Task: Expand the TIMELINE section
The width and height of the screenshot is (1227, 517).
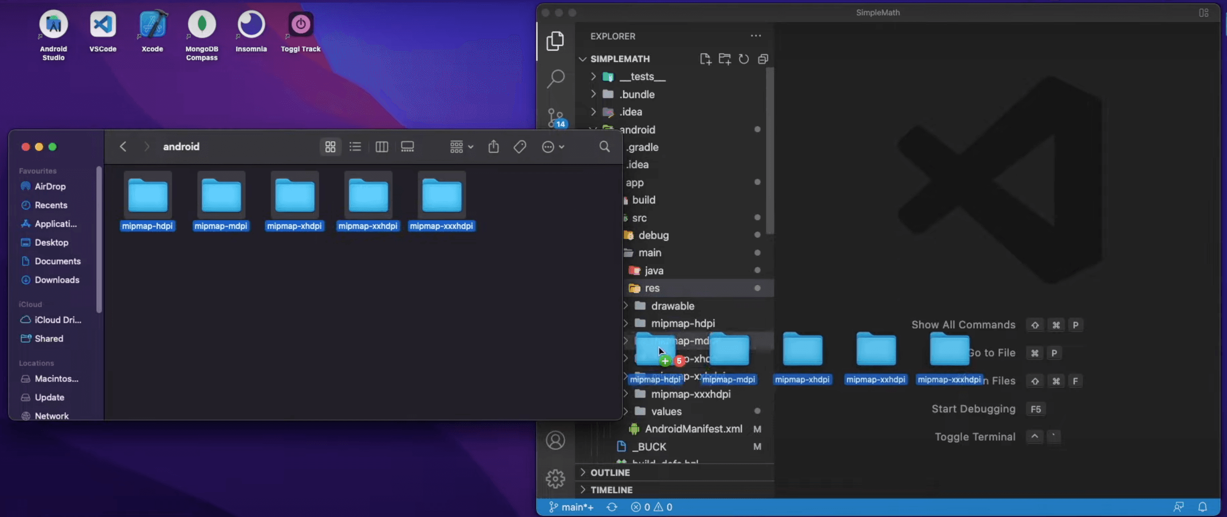Action: pyautogui.click(x=611, y=489)
